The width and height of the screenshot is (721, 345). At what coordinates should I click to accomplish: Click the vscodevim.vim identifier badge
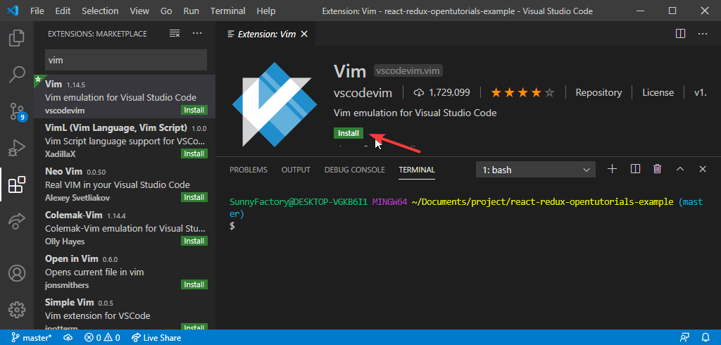coord(408,71)
